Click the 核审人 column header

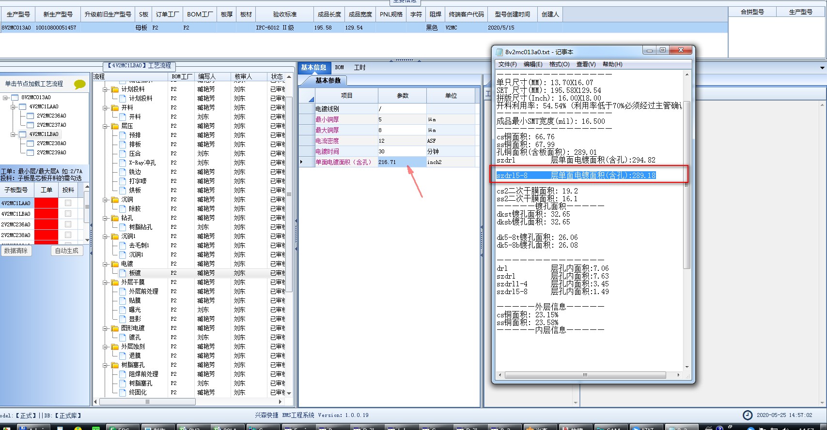pyautogui.click(x=249, y=76)
